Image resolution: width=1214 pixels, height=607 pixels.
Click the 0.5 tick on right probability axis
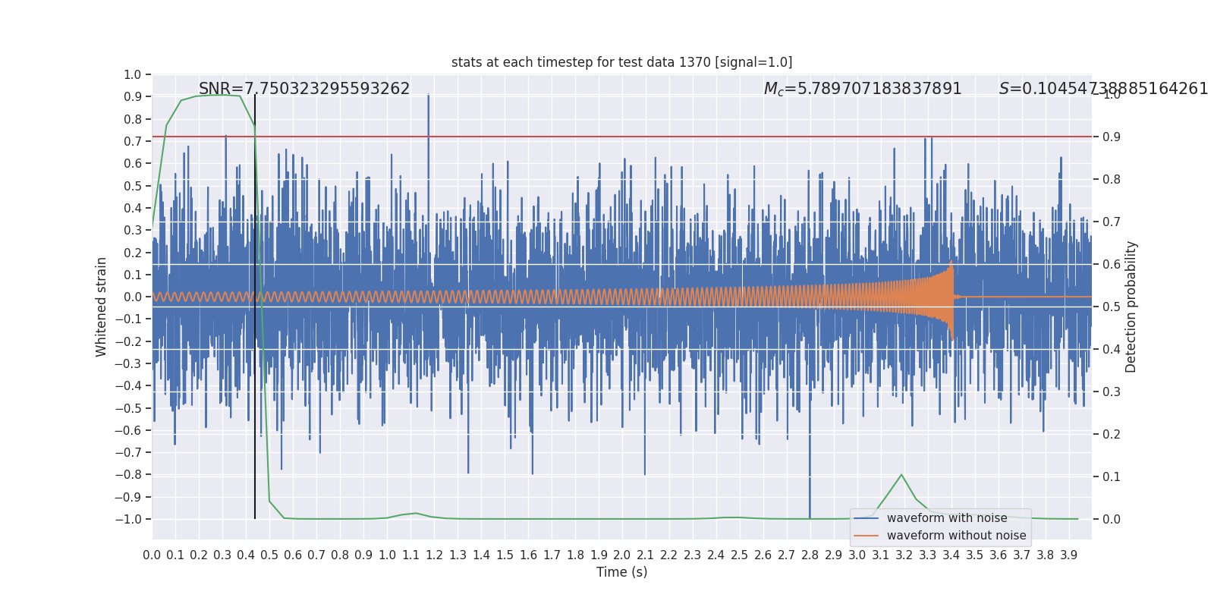1111,307
